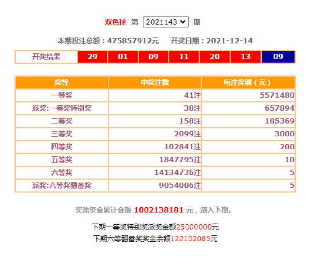
Task: Click the 102841注 winners cell
Action: tap(155, 147)
